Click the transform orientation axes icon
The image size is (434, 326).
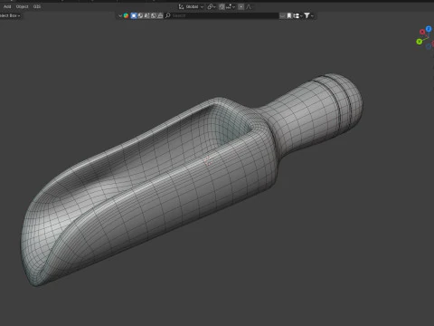tap(181, 6)
